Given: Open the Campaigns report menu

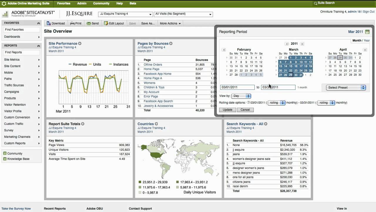Looking at the screenshot, I should pos(21,92).
